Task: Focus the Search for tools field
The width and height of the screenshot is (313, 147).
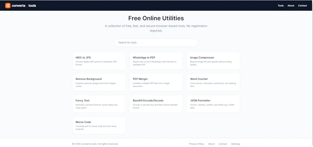Action: pos(156,43)
